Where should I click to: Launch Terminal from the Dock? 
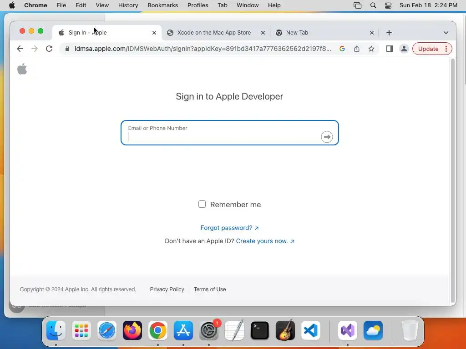tap(260, 330)
